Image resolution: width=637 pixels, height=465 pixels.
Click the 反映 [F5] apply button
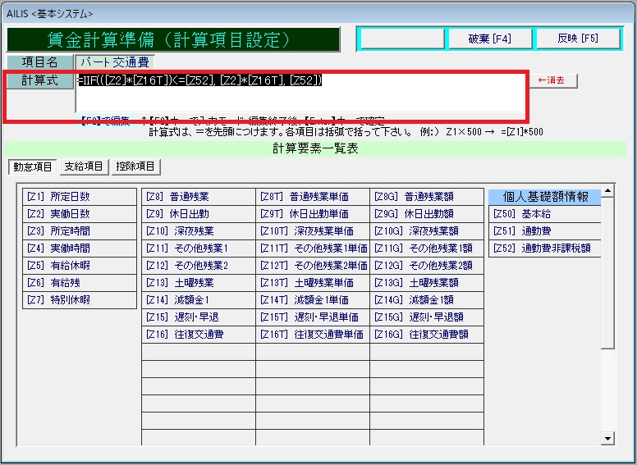pos(578,39)
